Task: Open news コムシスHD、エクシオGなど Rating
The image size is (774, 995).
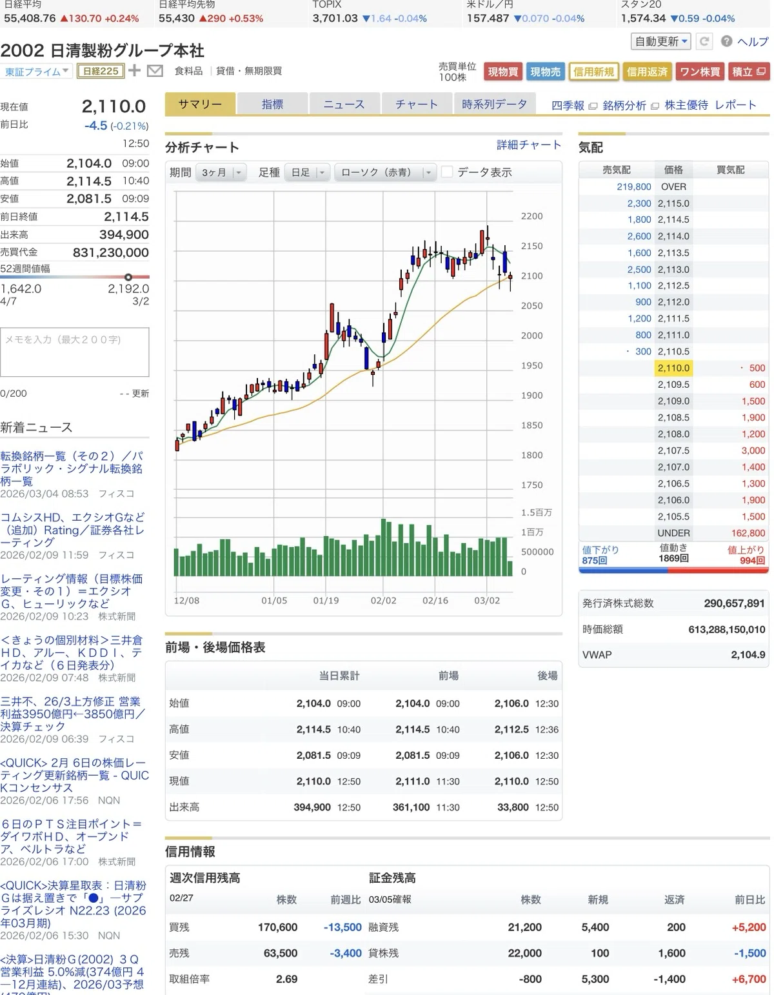Action: [72, 530]
